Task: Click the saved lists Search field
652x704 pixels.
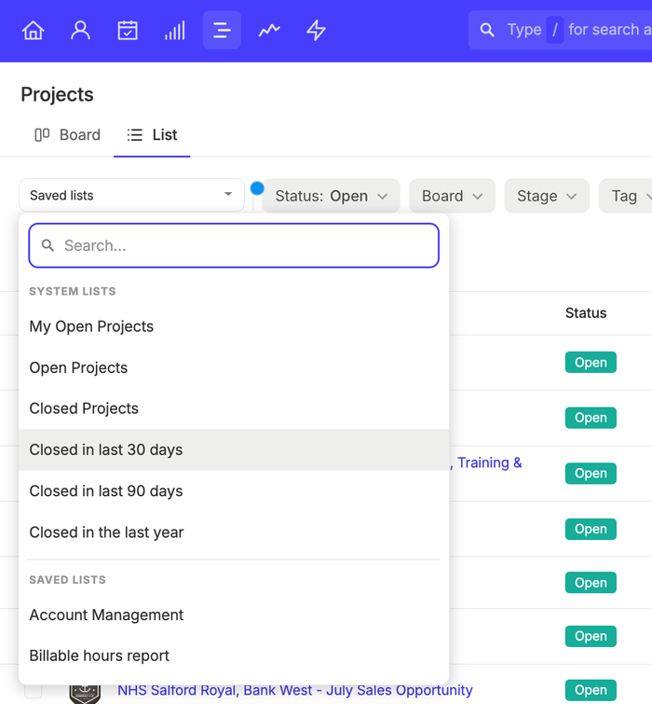Action: point(234,245)
